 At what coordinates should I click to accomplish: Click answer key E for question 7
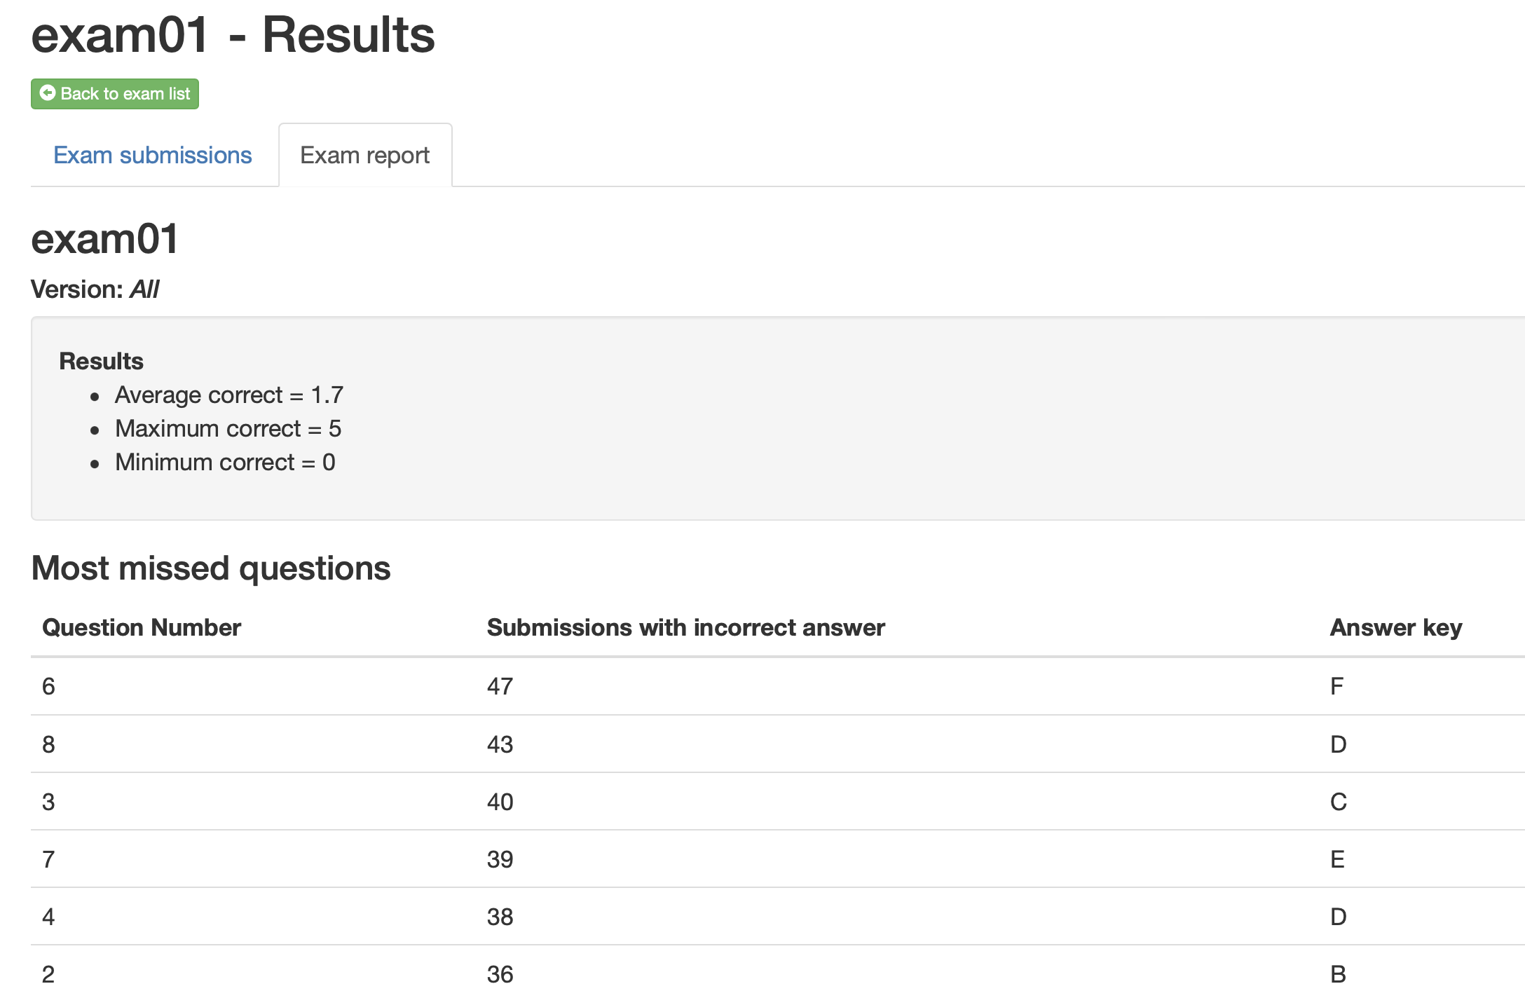point(1337,859)
